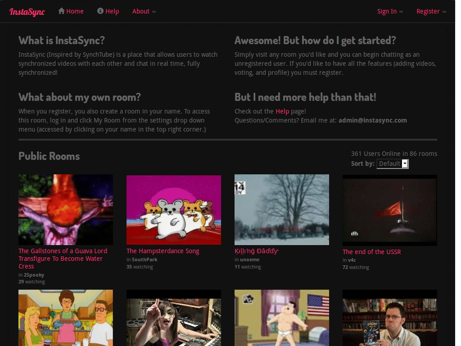Open The Gallstones of a Guava Lord title link
Viewport: 461px width, 346px height.
(63, 259)
